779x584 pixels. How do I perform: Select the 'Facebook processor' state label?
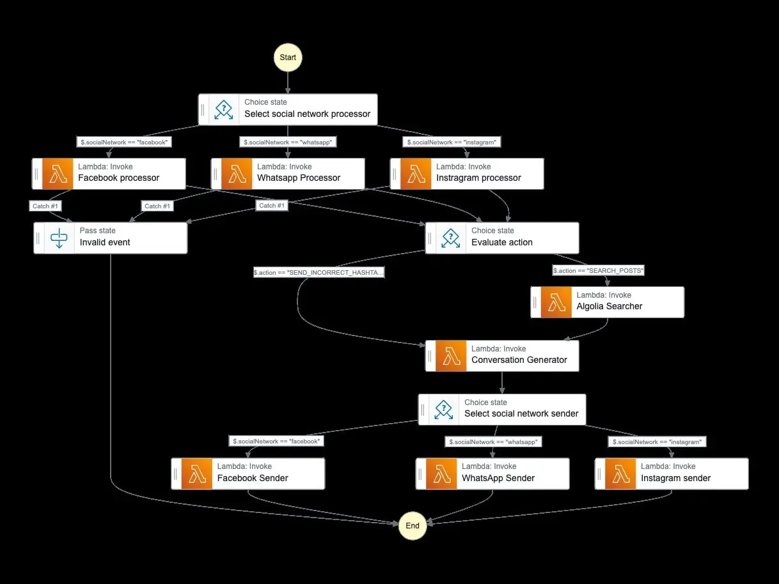119,178
